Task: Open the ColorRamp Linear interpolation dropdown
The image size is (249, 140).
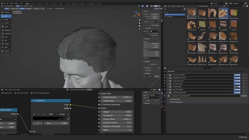Action: pyautogui.click(x=64, y=114)
